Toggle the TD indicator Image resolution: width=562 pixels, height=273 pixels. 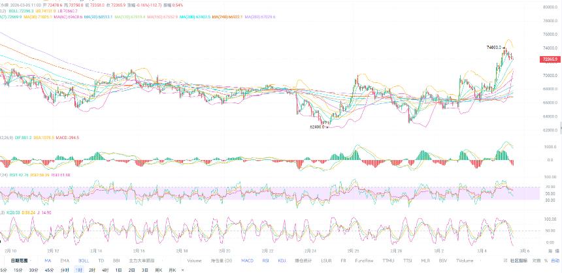click(x=101, y=261)
